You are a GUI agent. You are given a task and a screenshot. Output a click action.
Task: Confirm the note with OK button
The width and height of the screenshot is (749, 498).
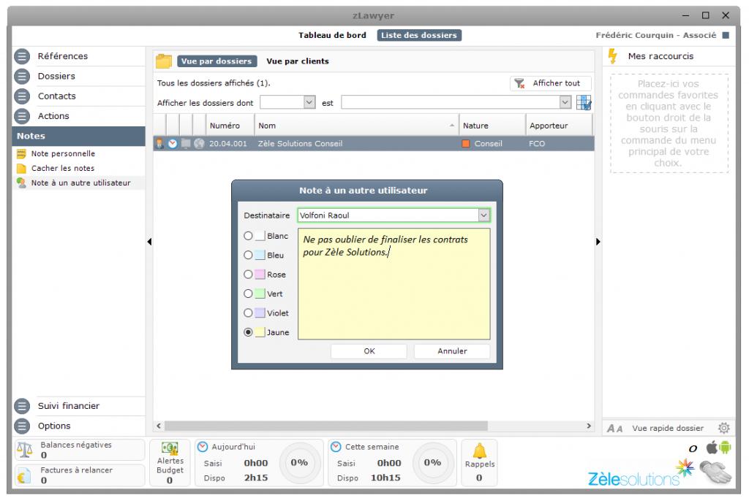(x=369, y=351)
